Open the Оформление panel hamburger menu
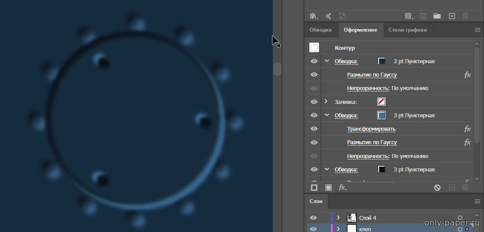 [477, 30]
